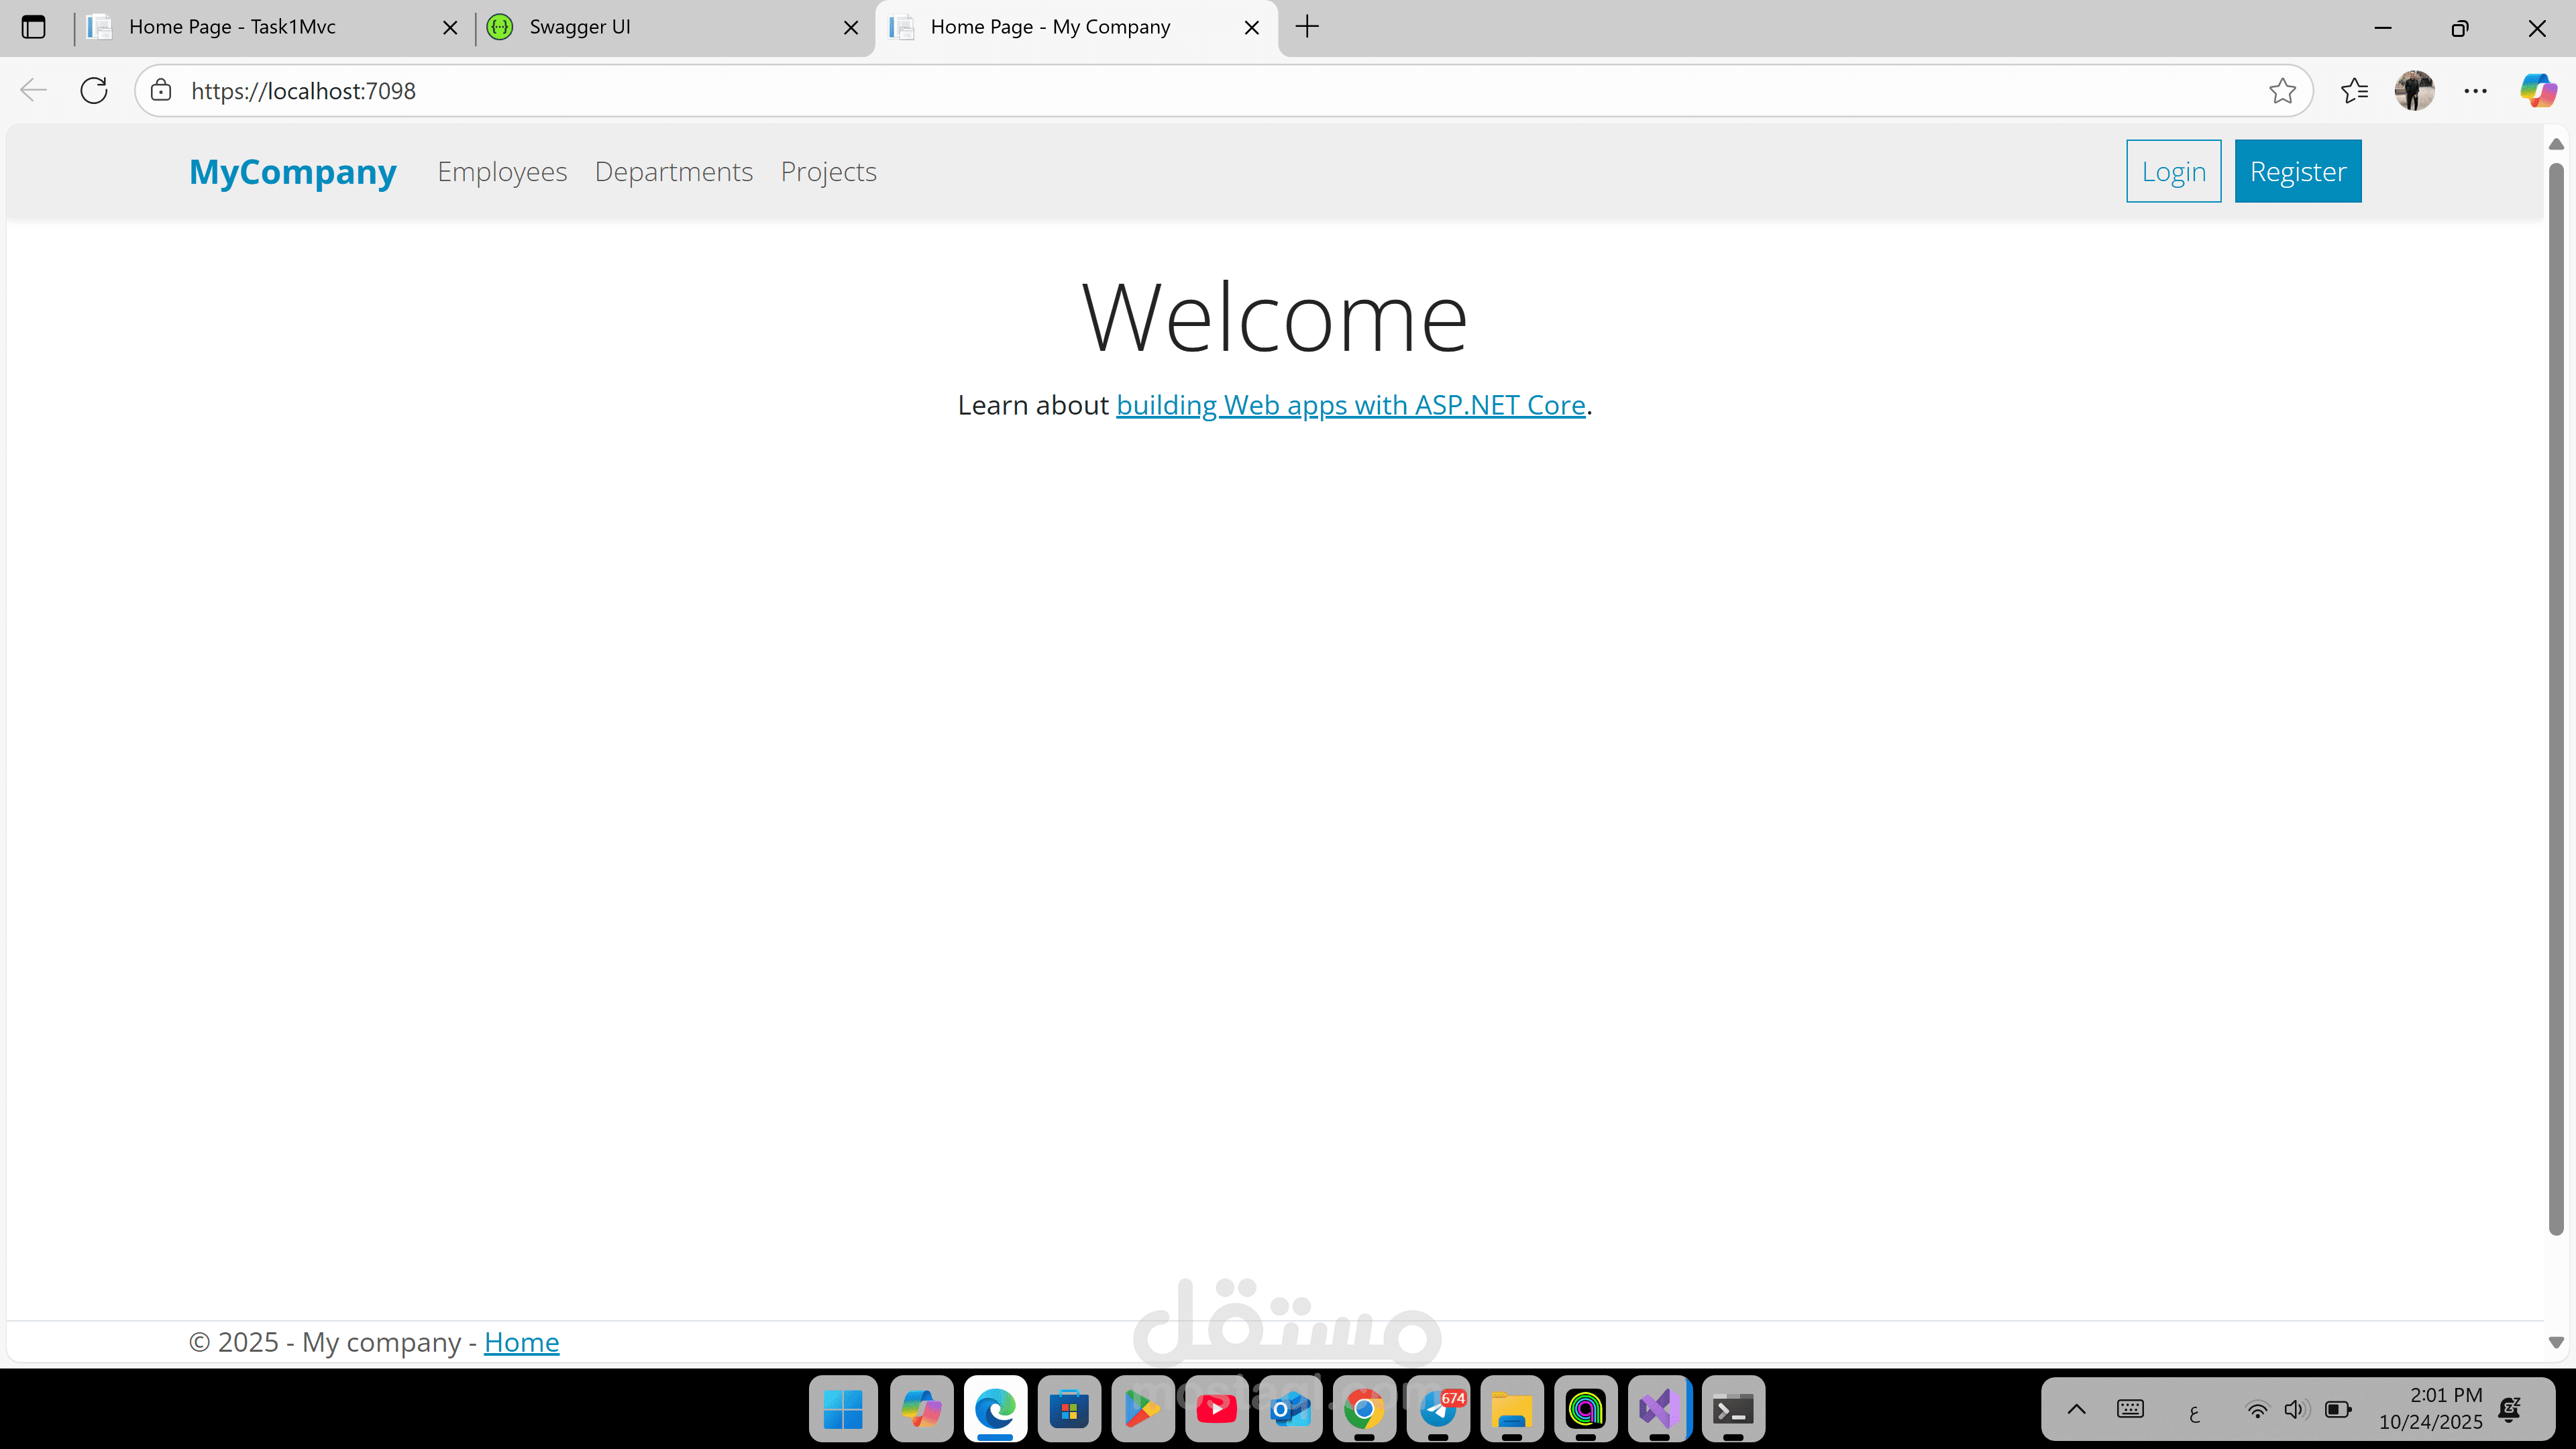Click the Login button
The width and height of the screenshot is (2576, 1449).
coord(2174,171)
